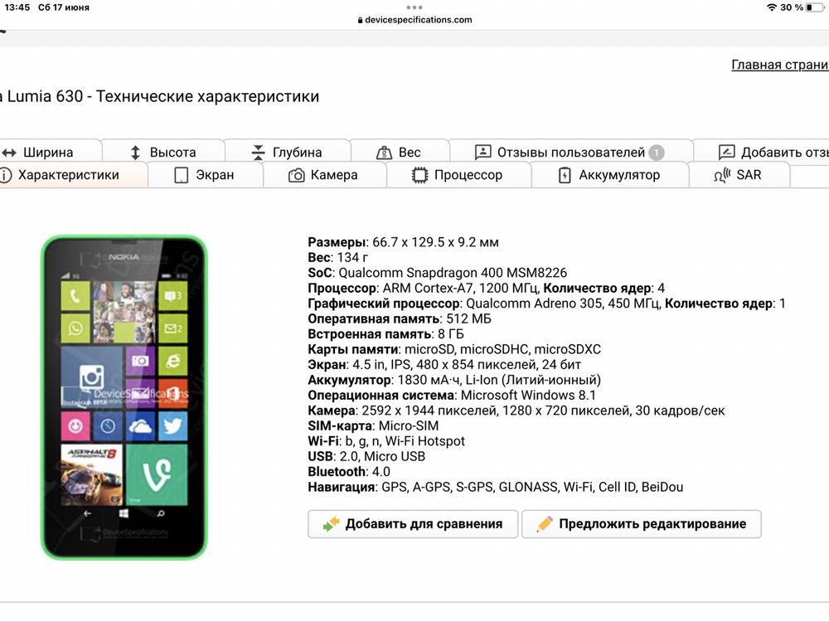Image resolution: width=829 pixels, height=622 pixels.
Task: Click the add review pencil icon
Action: (726, 153)
